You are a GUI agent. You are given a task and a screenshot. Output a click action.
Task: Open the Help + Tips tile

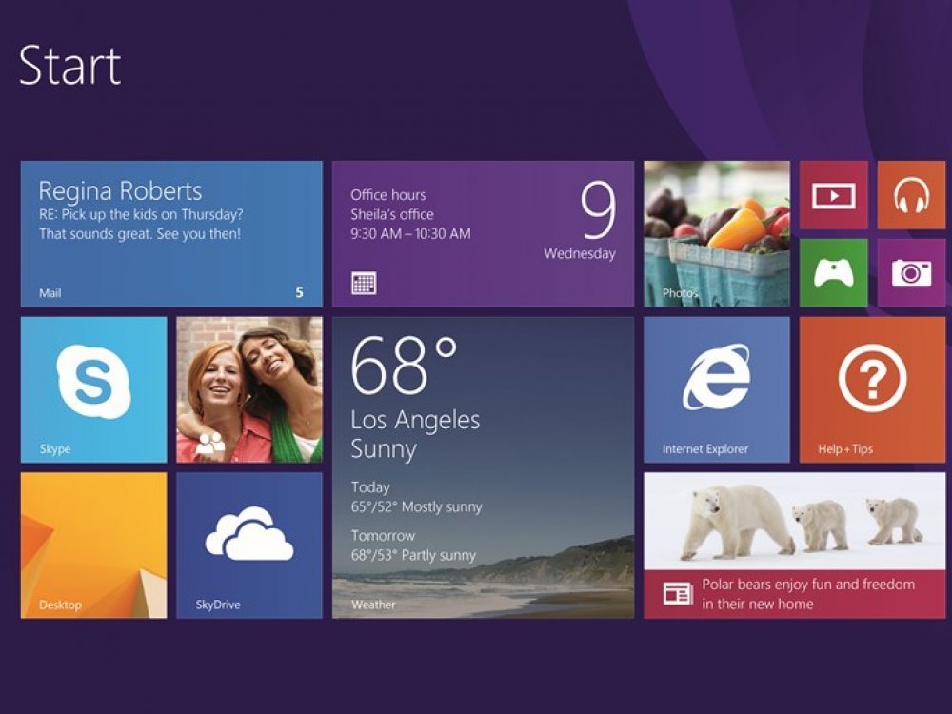tap(872, 389)
